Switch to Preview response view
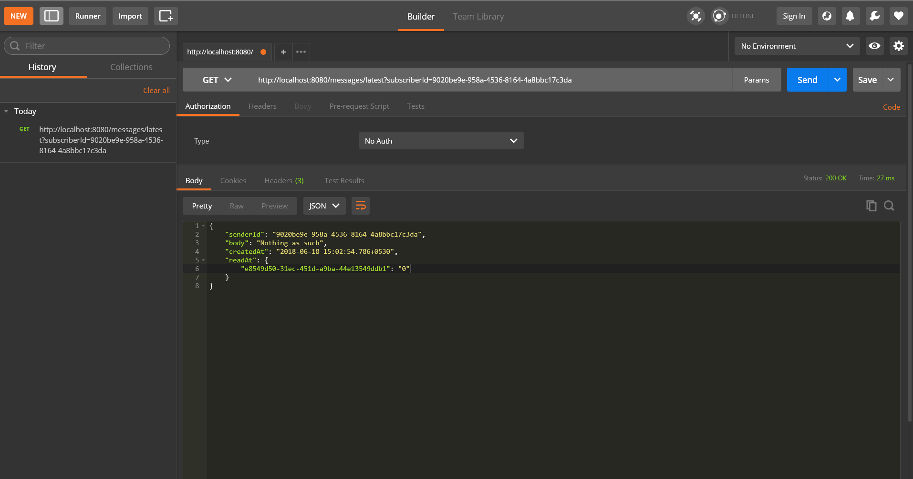913x479 pixels. point(275,206)
